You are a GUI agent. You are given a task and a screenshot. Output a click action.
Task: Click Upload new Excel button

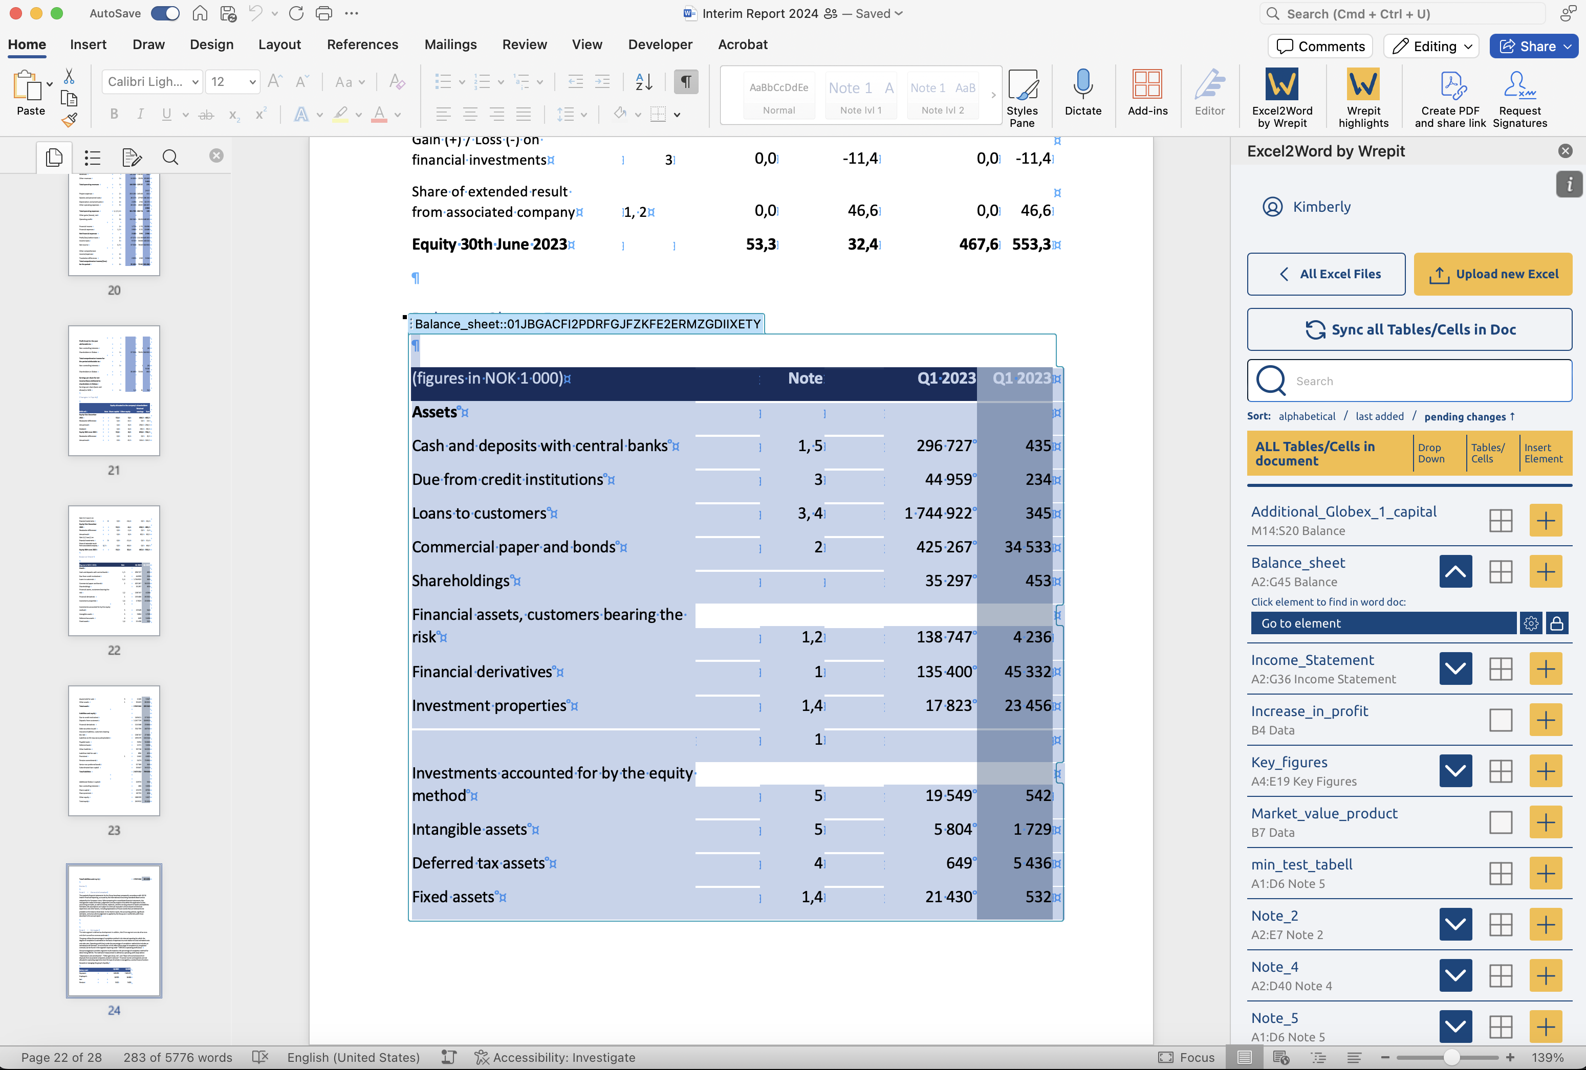click(1492, 274)
